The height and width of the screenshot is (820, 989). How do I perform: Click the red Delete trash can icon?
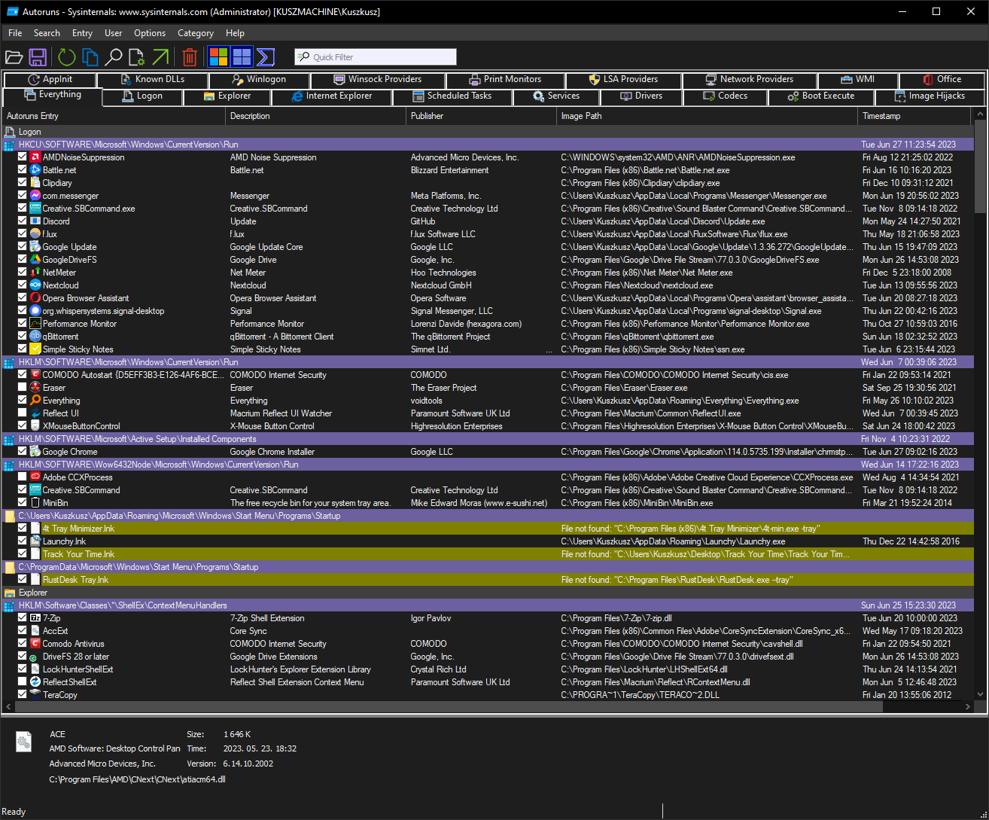coord(190,57)
